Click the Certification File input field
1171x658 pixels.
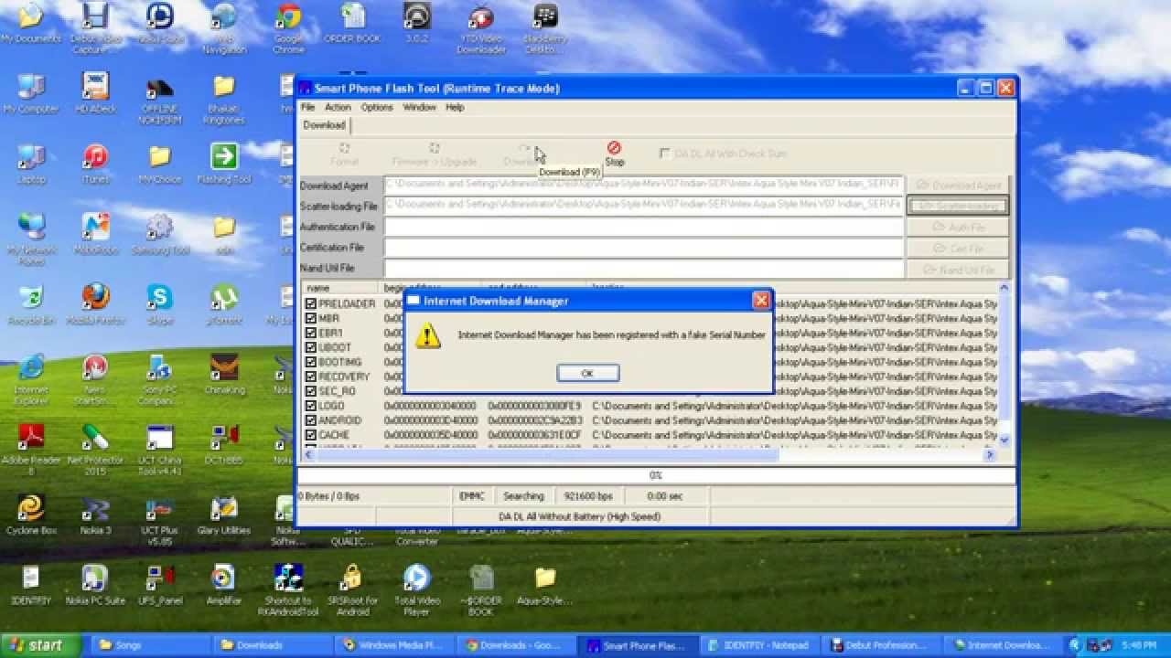pyautogui.click(x=644, y=248)
